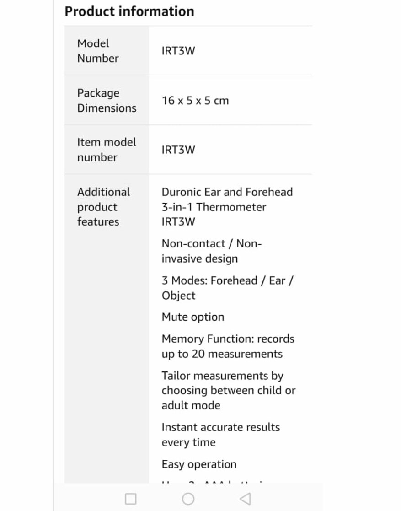Tap the 3 Modes: Forehead / Ear / Object line
Image resolution: width=401 pixels, height=511 pixels.
coord(227,288)
